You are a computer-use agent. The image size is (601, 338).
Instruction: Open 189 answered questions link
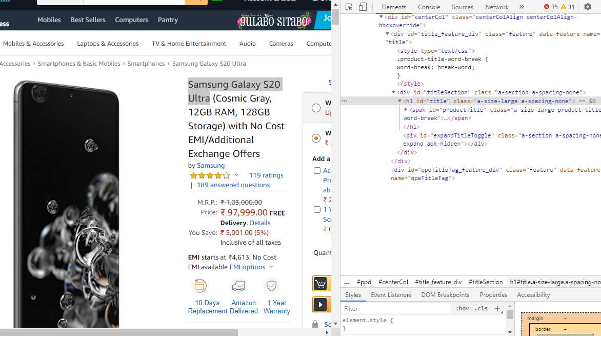[x=233, y=185]
